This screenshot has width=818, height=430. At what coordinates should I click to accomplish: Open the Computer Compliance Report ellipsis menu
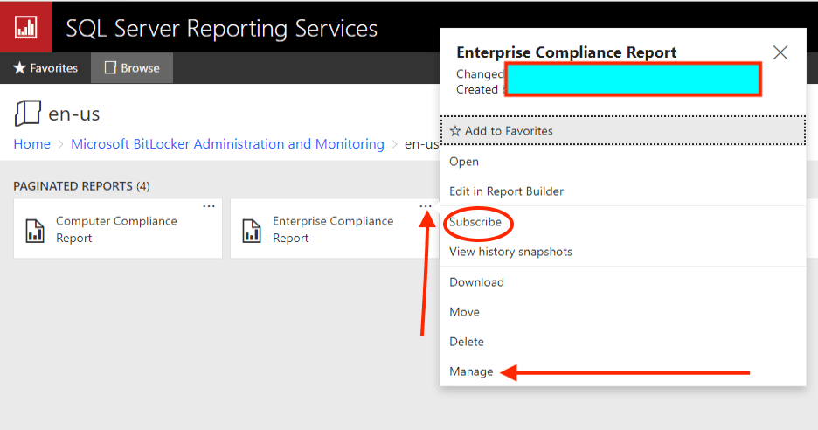coord(209,206)
